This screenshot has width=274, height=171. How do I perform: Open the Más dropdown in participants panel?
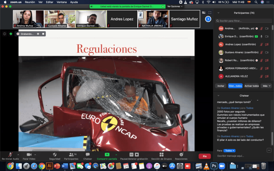point(266,86)
